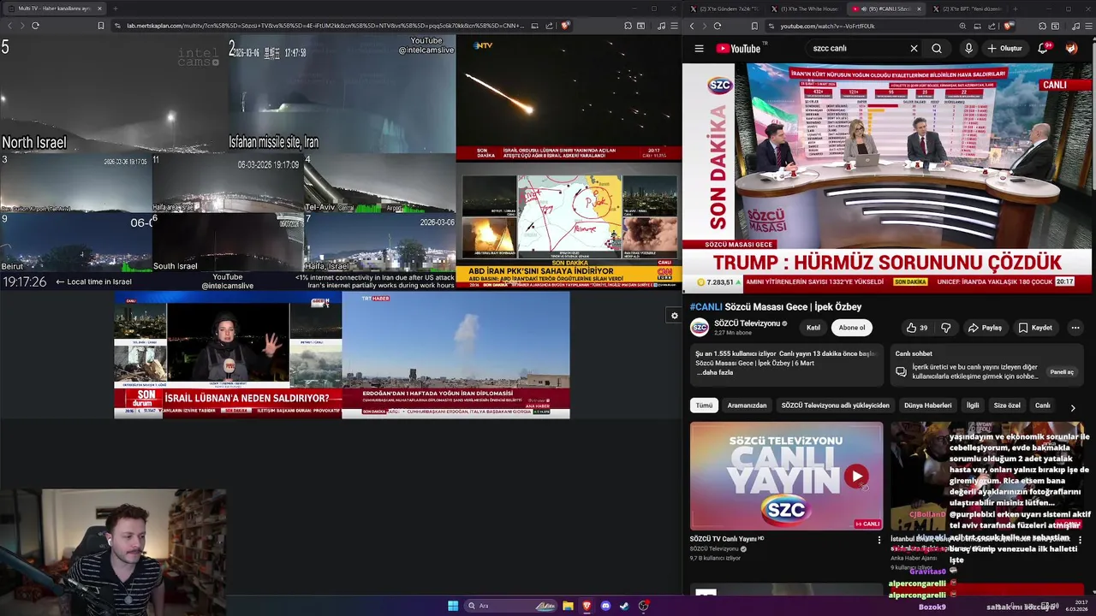Select the Size özel filter chip
The image size is (1096, 616).
pyautogui.click(x=1007, y=406)
